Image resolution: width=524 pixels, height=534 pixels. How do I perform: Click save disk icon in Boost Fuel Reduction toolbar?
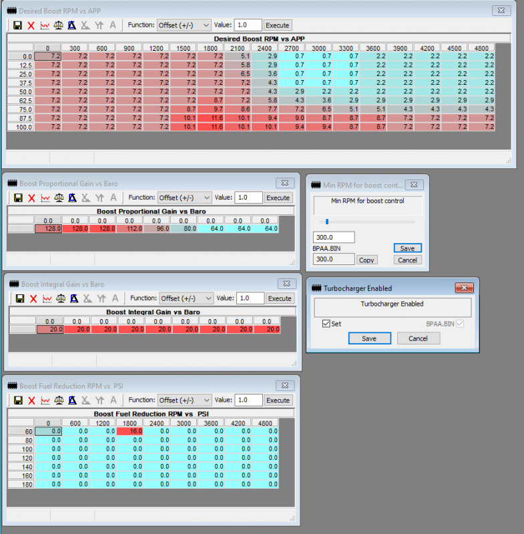tap(19, 400)
